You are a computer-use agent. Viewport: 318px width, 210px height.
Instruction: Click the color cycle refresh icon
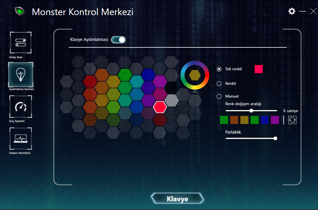pyautogui.click(x=292, y=120)
